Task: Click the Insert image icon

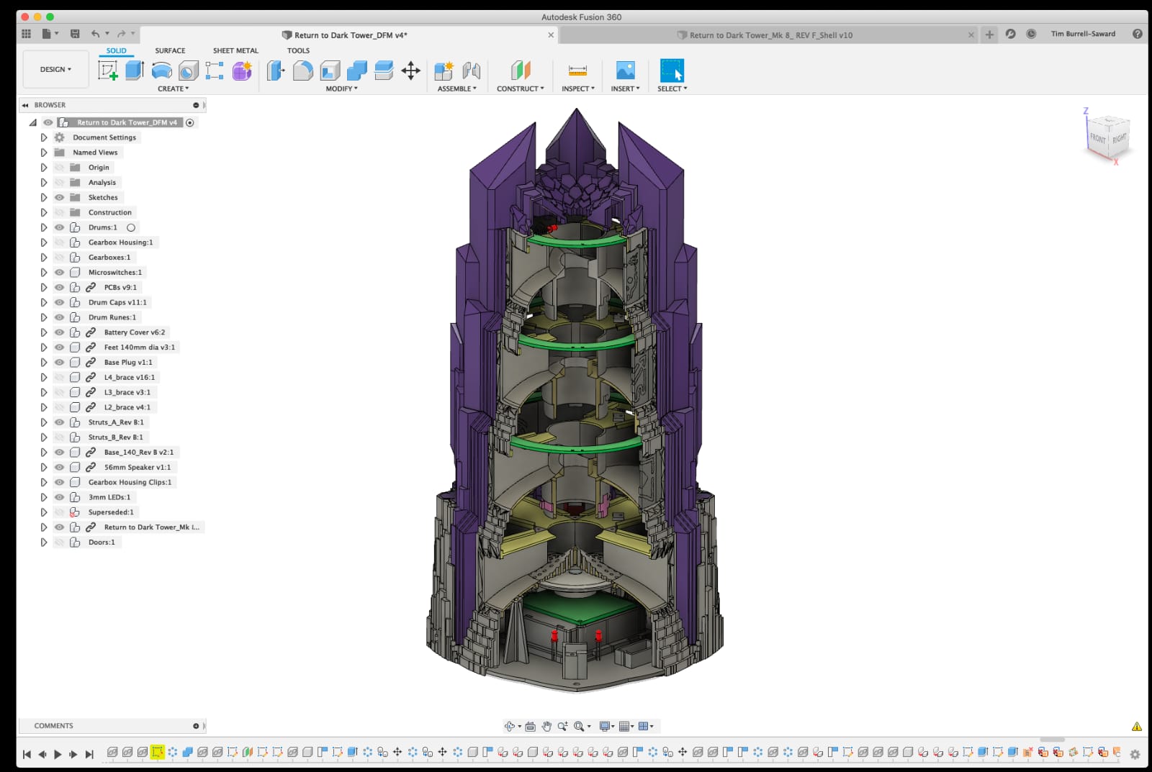Action: [x=625, y=70]
